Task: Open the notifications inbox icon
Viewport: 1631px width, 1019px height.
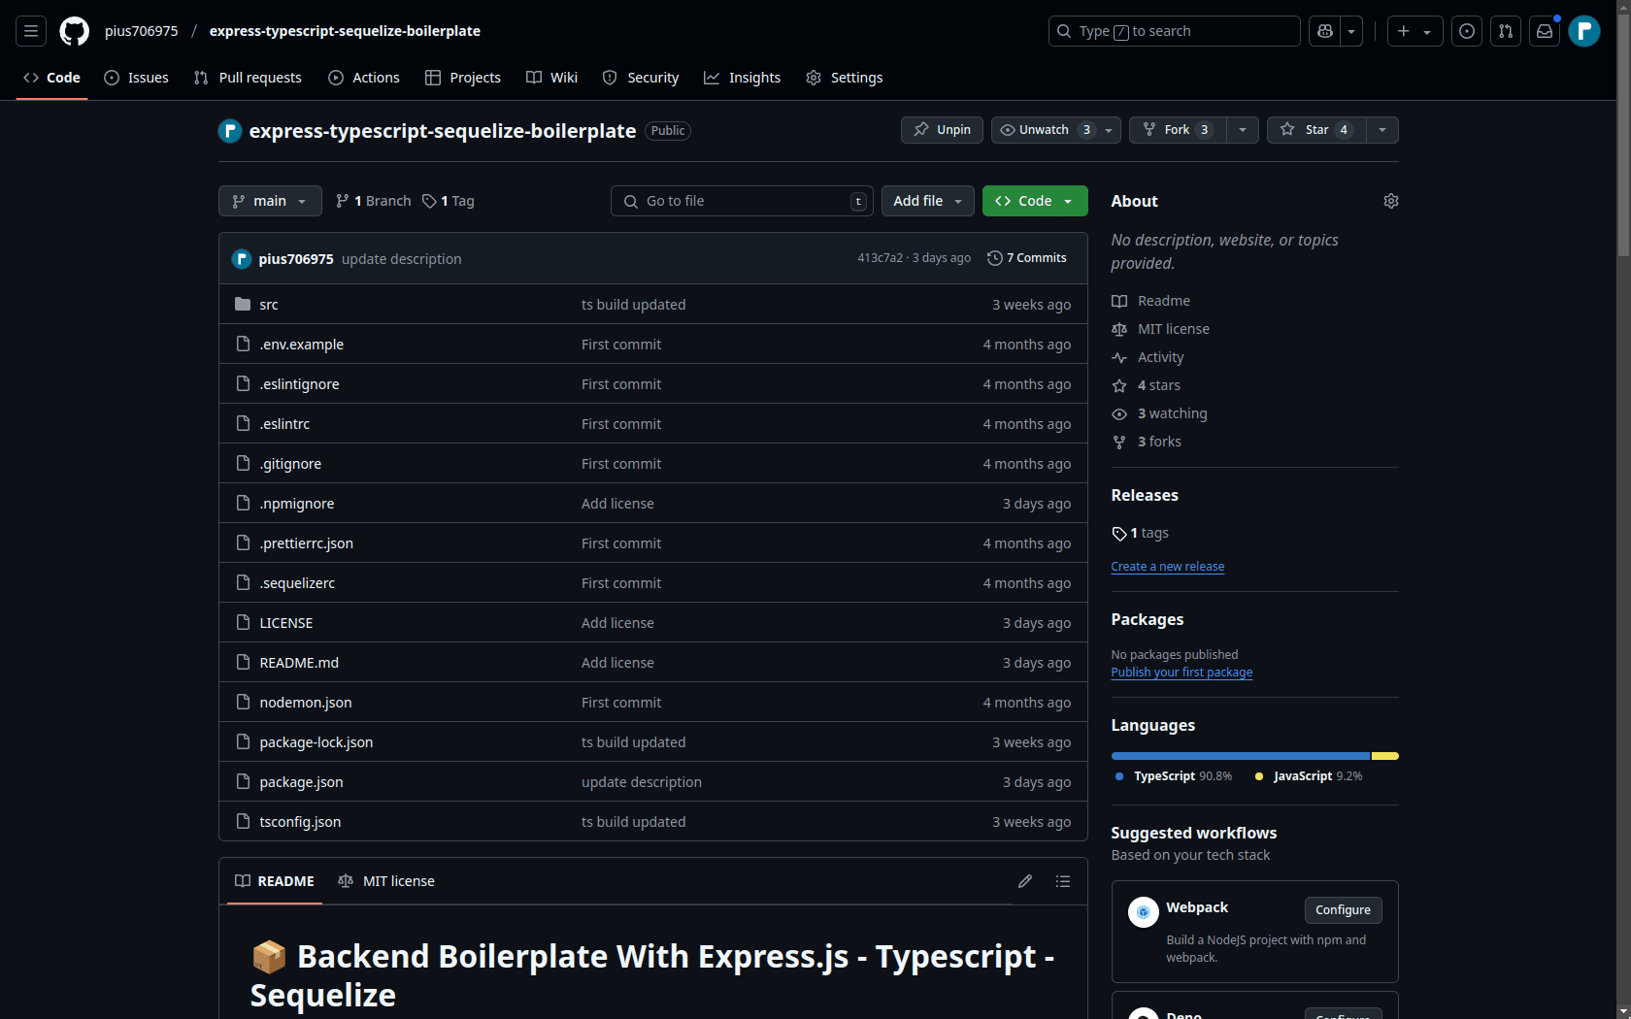Action: 1545,31
